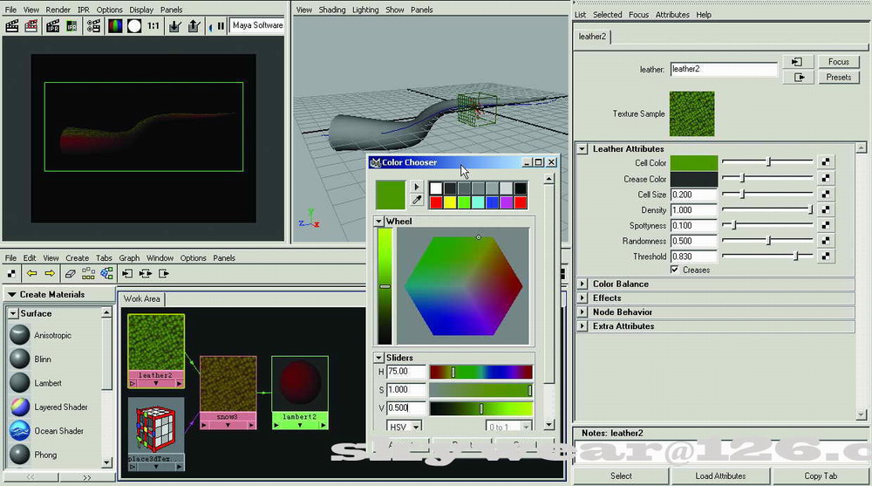Image resolution: width=872 pixels, height=486 pixels.
Task: Click the Load Attributes button
Action: click(x=720, y=476)
